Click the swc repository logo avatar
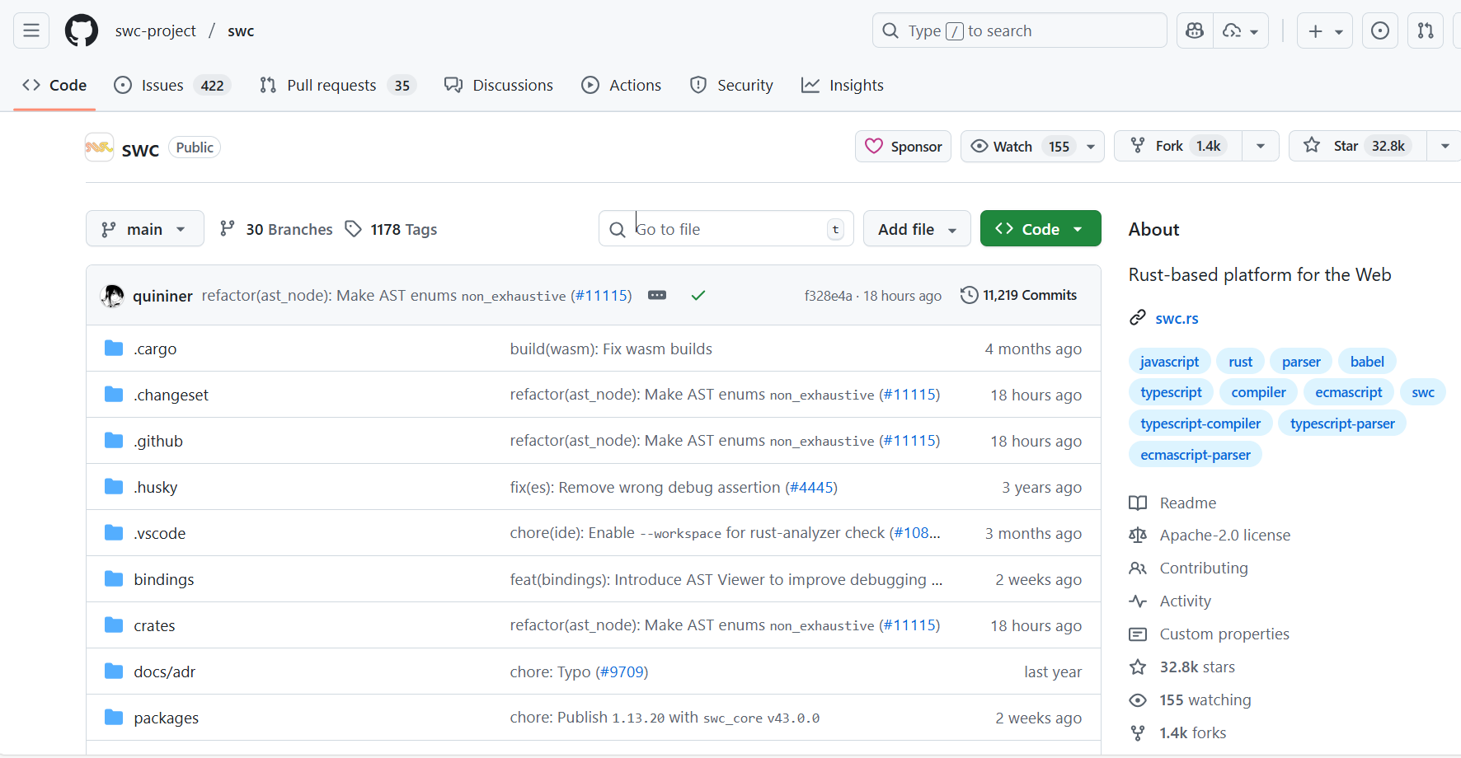 click(100, 147)
